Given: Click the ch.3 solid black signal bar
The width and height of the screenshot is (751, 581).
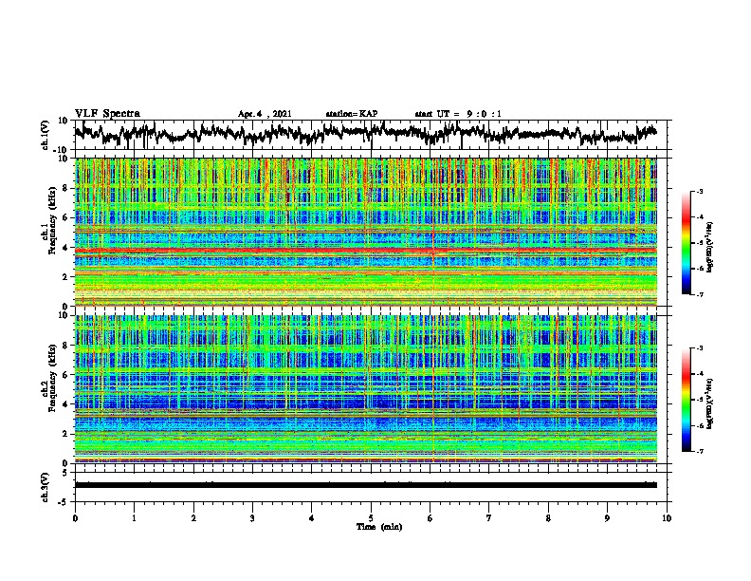Looking at the screenshot, I should click(x=365, y=485).
